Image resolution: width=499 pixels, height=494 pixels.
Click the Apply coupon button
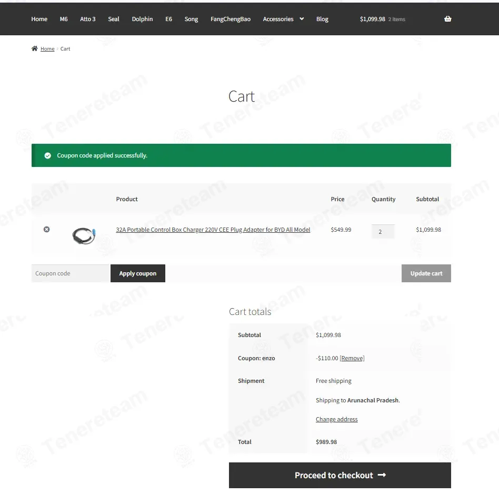138,273
